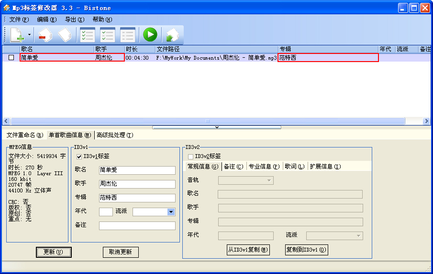Click the 取消更新 button
This screenshot has height=274, width=433.
point(121,252)
